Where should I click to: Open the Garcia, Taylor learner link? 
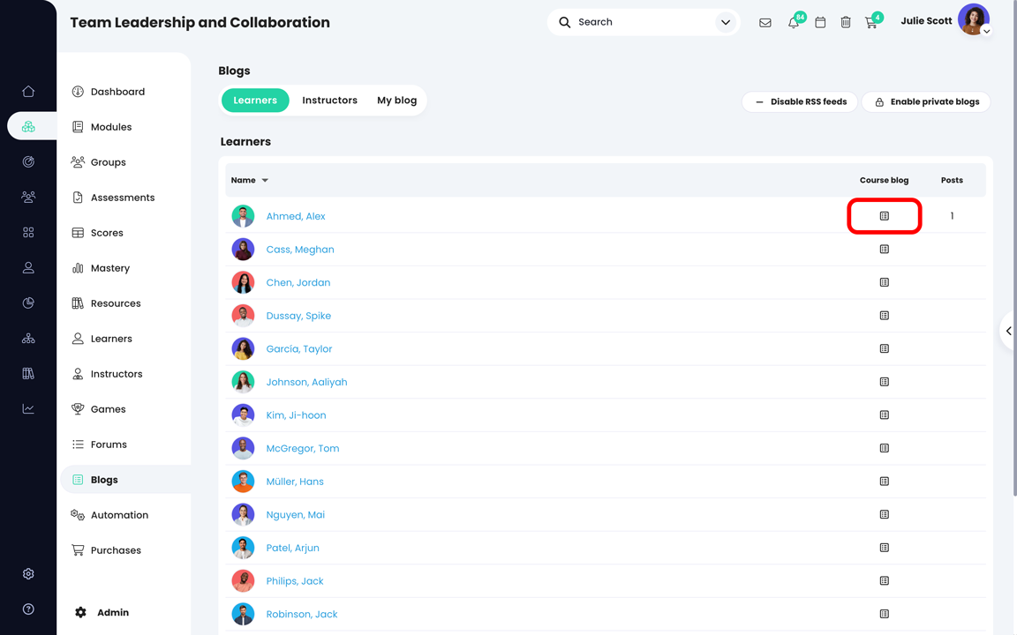click(x=299, y=348)
